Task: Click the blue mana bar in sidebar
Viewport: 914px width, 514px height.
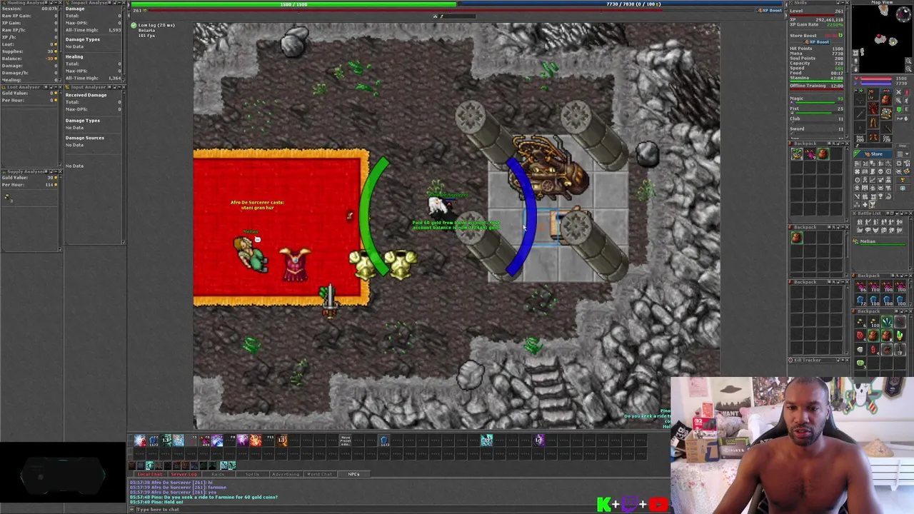Action: 876,84
